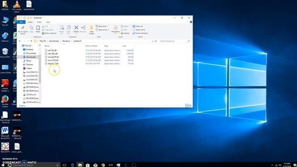The height and width of the screenshot is (167, 297).
Task: Click the Move to icon
Action: 62,28
